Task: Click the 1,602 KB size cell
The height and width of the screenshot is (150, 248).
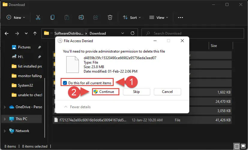Action: [x=224, y=92]
